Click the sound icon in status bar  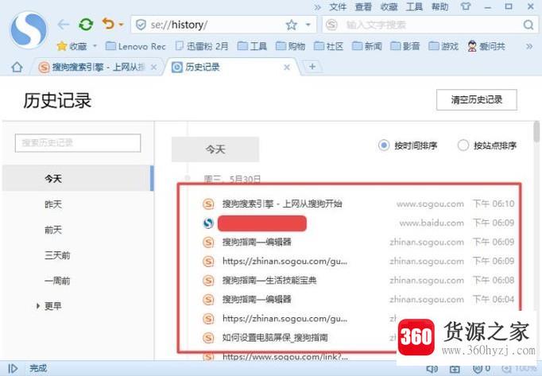click(x=432, y=369)
